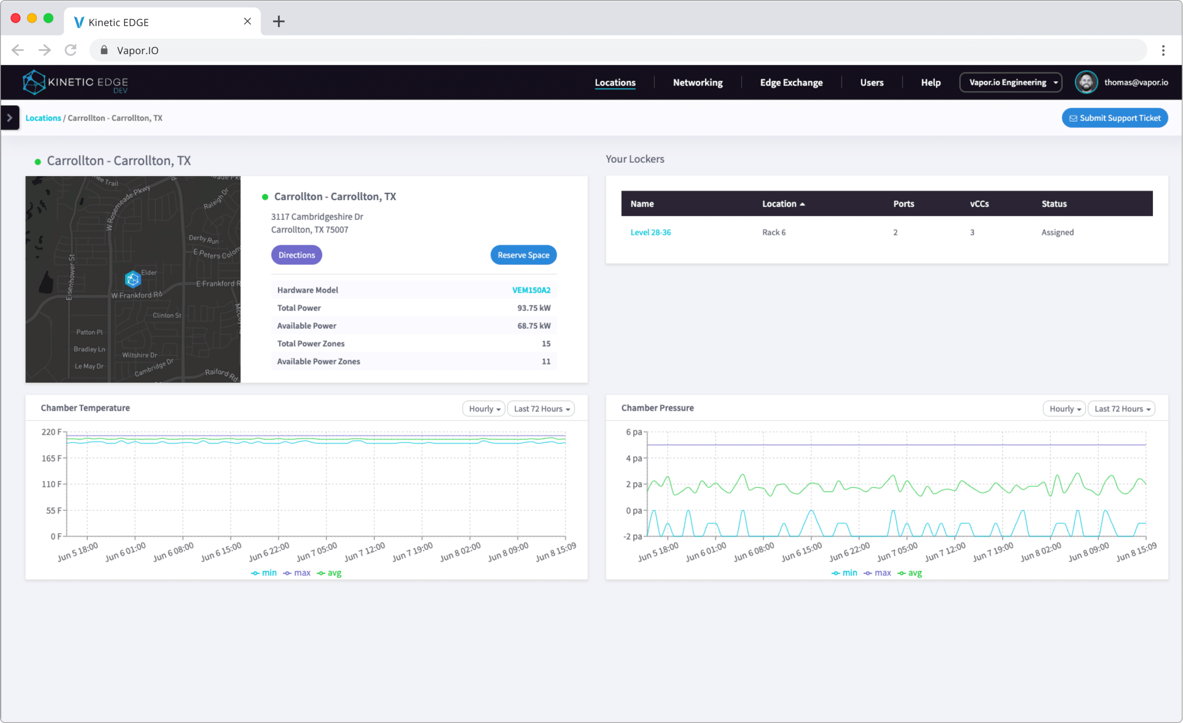
Task: Click the dark map thumbnail
Action: [133, 280]
